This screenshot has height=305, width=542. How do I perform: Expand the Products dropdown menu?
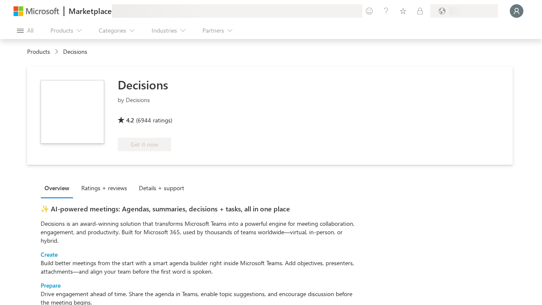pos(66,30)
